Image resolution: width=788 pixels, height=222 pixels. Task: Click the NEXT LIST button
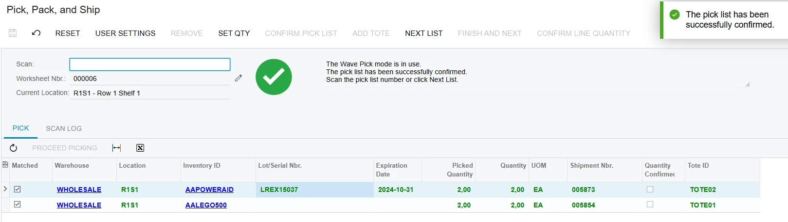coord(424,33)
